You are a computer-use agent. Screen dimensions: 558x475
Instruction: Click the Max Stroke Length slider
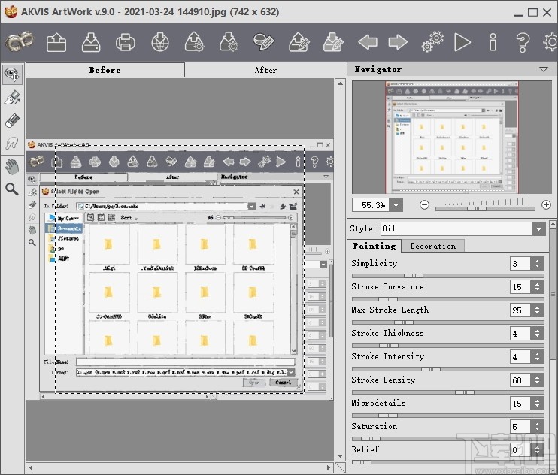coord(447,322)
